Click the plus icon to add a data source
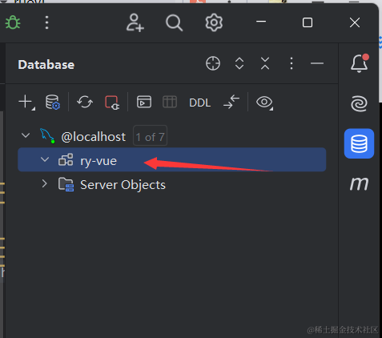382x338 pixels. (x=26, y=103)
